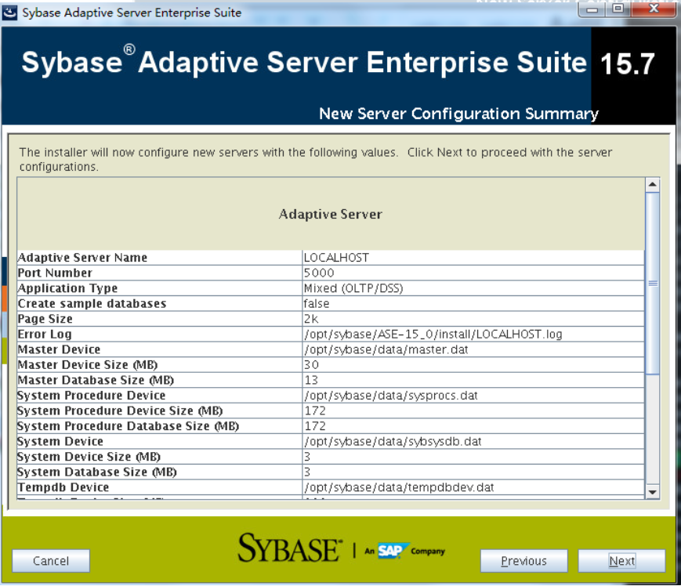The width and height of the screenshot is (681, 586).
Task: Click the scrollbar up arrow
Action: [x=652, y=185]
